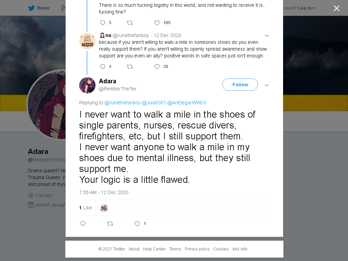
Task: Close the tweet overlay with X
Action: 336,8
